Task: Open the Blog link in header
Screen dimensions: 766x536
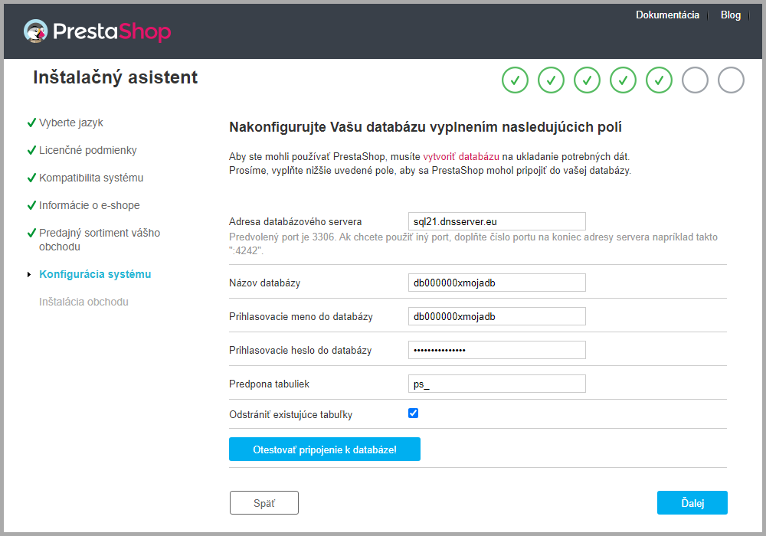Action: coord(731,15)
